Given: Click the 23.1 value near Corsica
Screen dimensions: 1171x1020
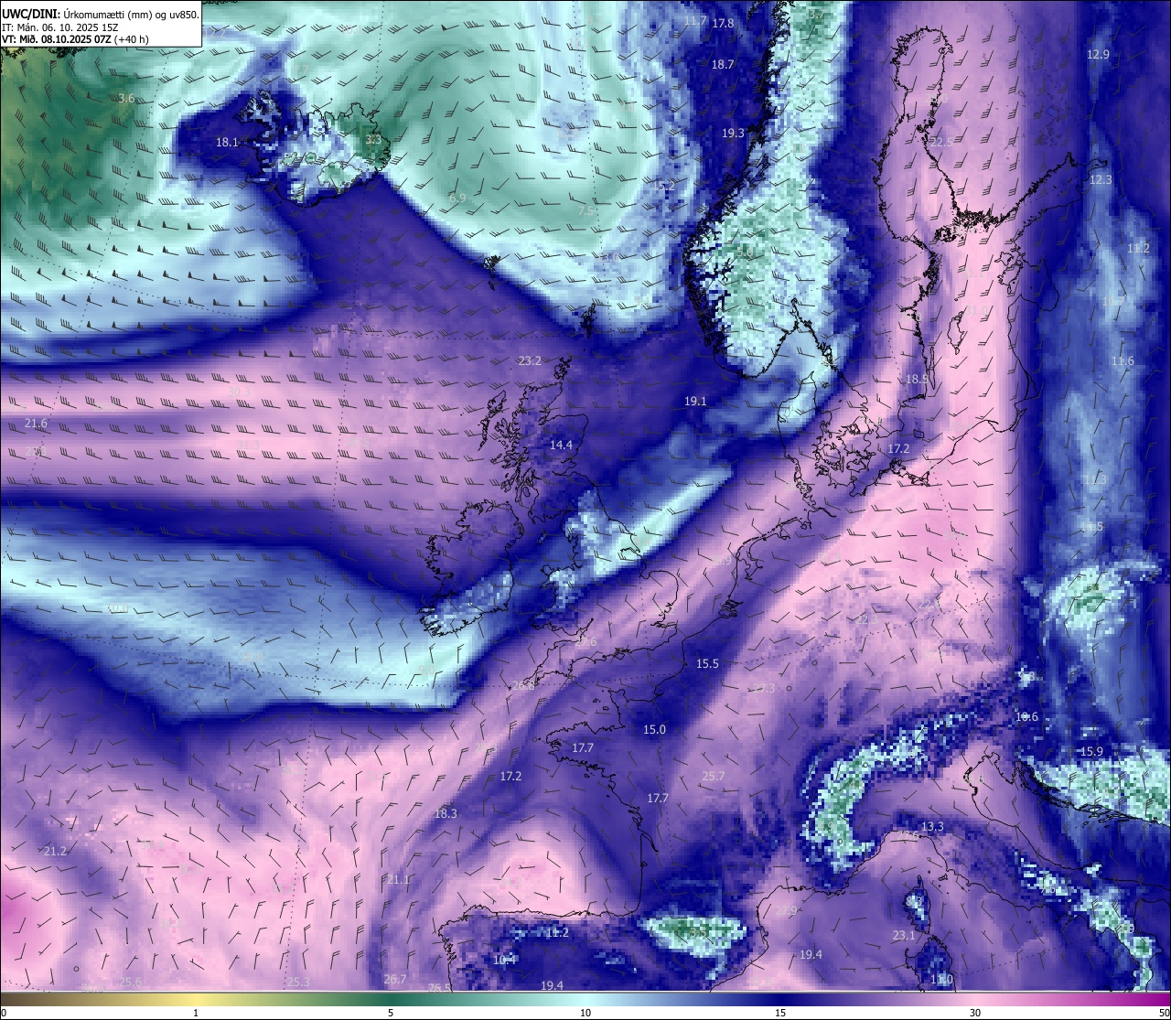Looking at the screenshot, I should pyautogui.click(x=904, y=935).
